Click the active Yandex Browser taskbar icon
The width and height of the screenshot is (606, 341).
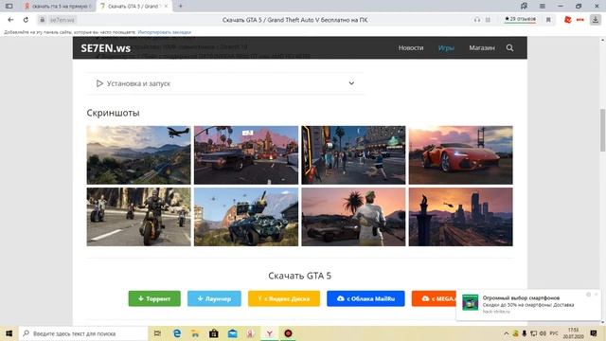[x=269, y=333]
